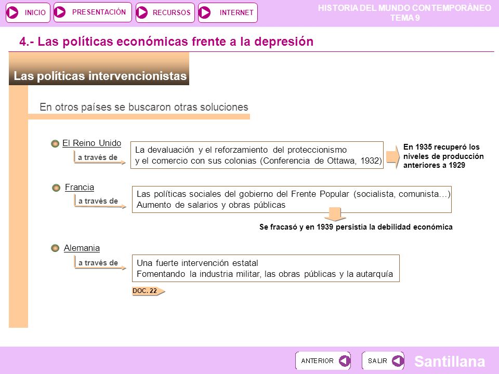The width and height of the screenshot is (499, 374).
Task: Click the back arrow icon on ANTERIOR
Action: click(x=344, y=360)
